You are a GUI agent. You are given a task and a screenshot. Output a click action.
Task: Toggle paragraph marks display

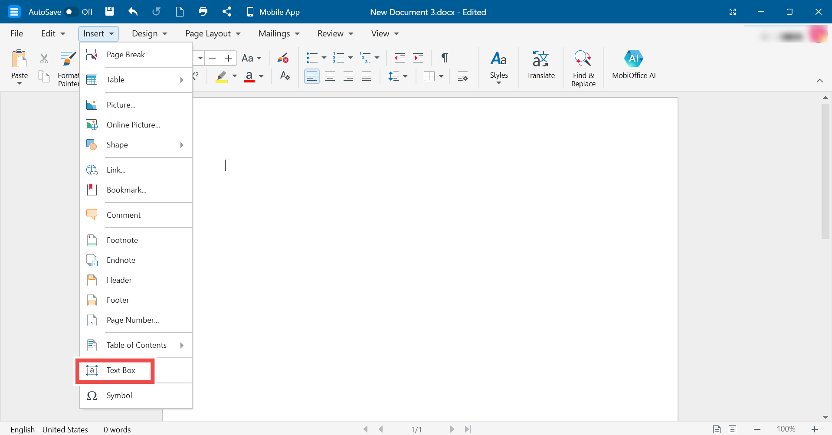(445, 57)
